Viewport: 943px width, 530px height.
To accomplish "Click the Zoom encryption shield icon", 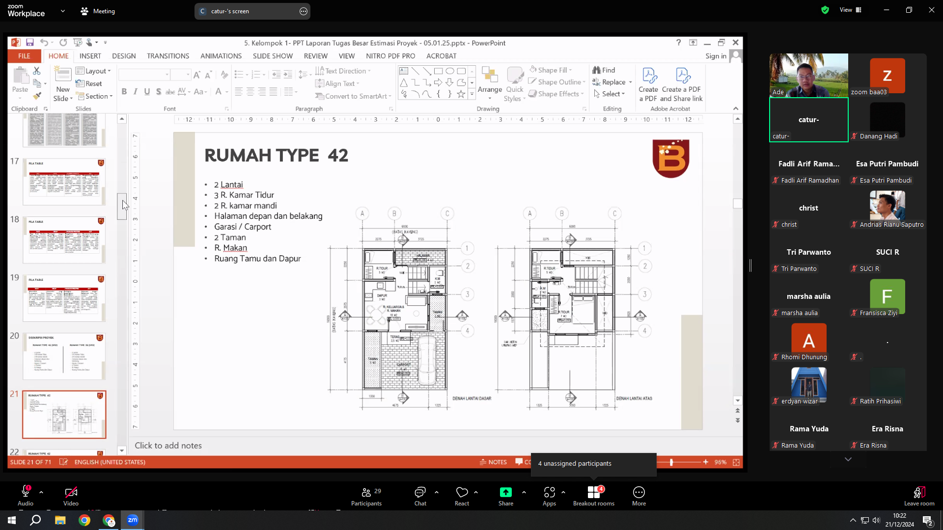I will [825, 10].
